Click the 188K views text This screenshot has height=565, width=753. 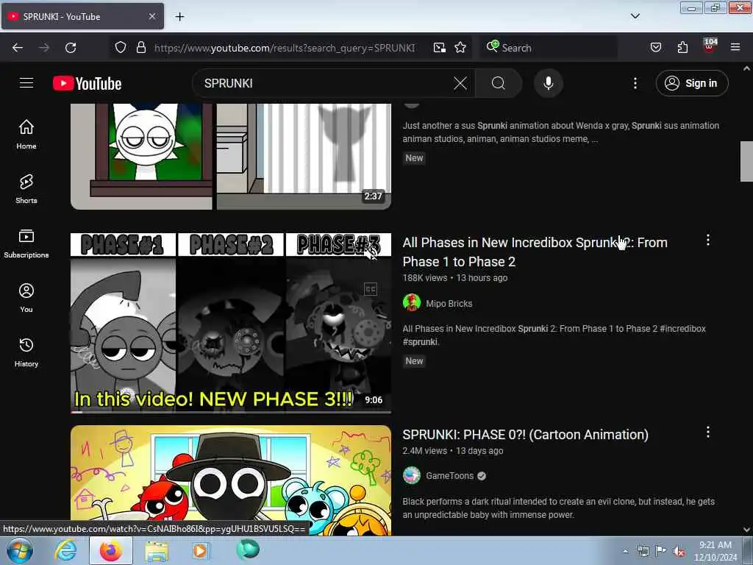(424, 277)
